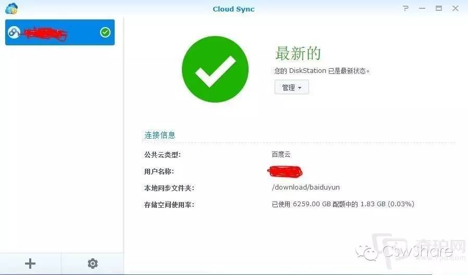Add a new connection with plus icon
The width and height of the screenshot is (468, 275).
(30, 264)
